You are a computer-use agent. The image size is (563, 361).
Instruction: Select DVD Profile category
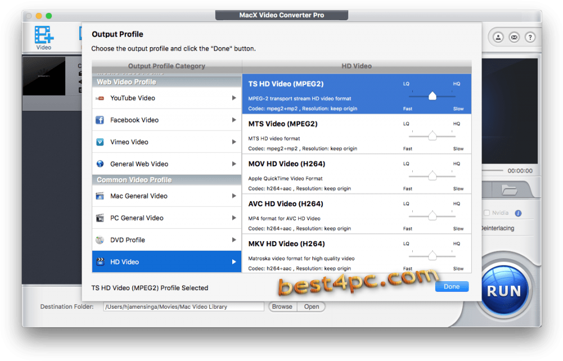(x=166, y=240)
